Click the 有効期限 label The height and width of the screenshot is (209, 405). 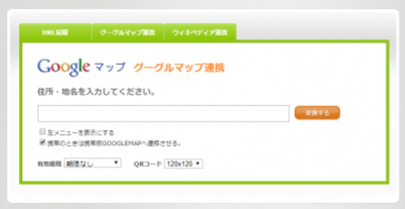tap(50, 164)
